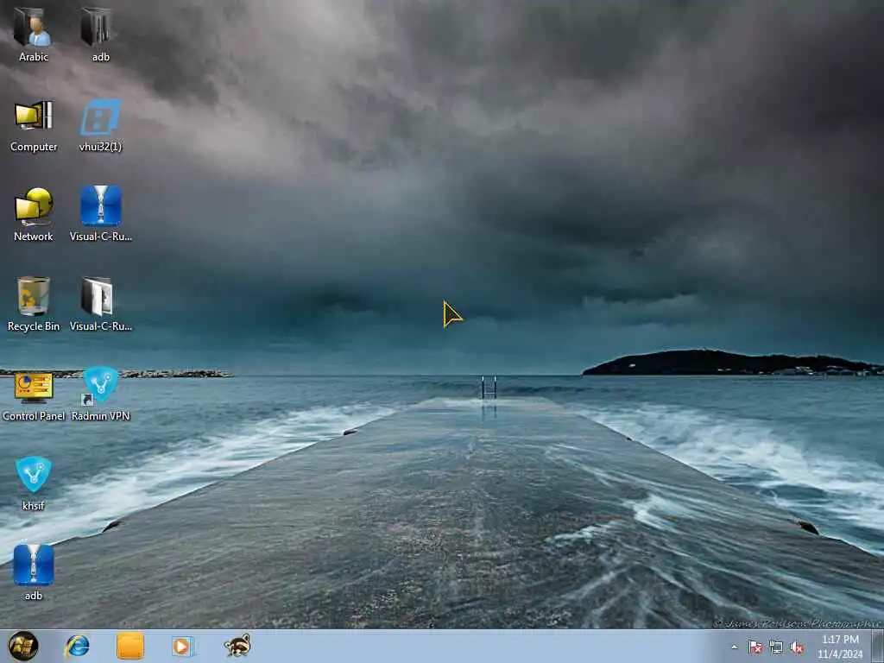Open the network status tray icon

(x=776, y=647)
